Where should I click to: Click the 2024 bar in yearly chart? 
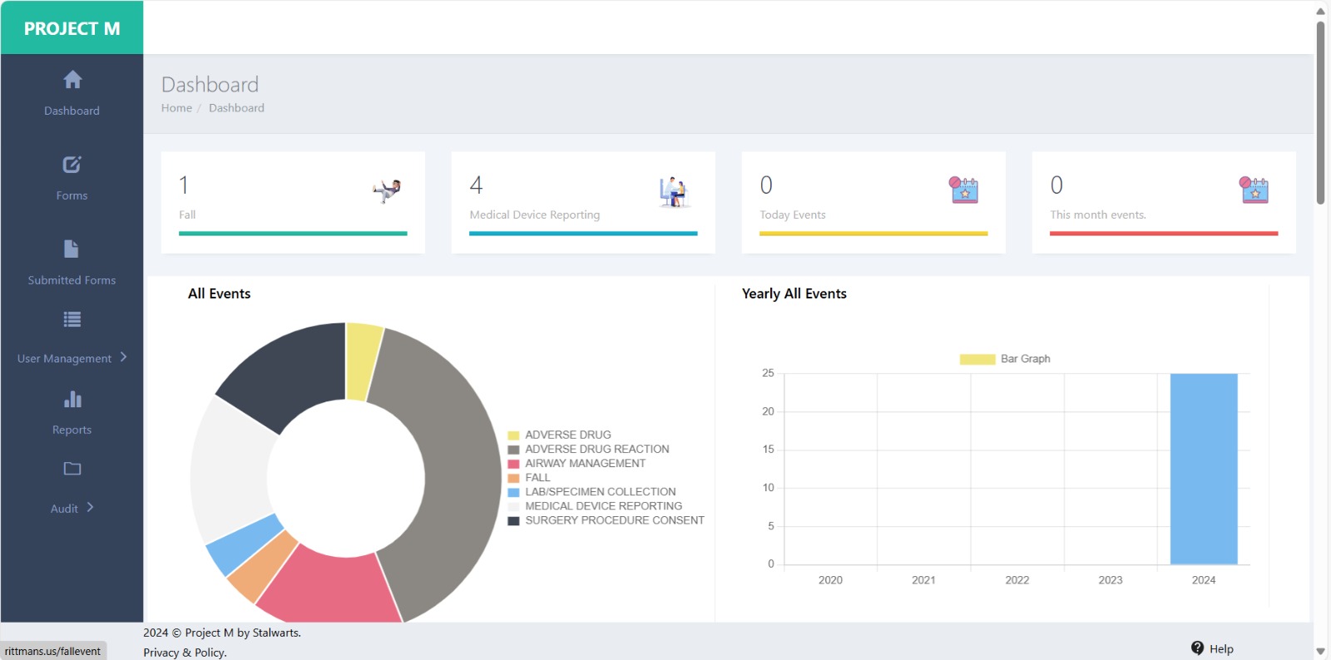tap(1203, 469)
